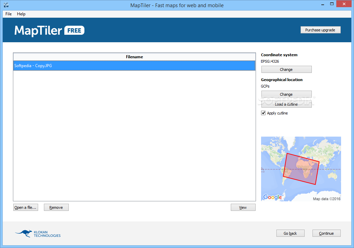Screen dimensions: 354x248
Task: Select the Softpedia - Copy.JPG file row
Action: pos(134,66)
